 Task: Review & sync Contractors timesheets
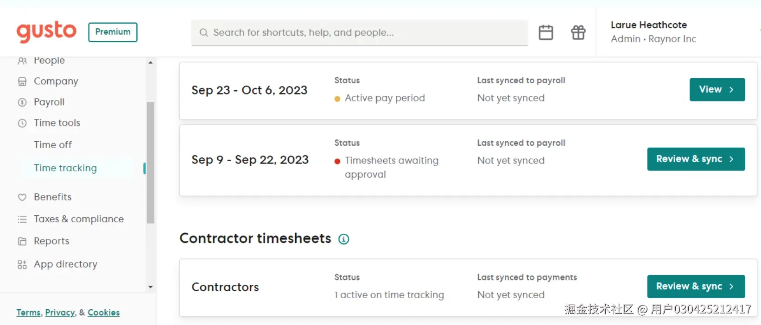[695, 287]
